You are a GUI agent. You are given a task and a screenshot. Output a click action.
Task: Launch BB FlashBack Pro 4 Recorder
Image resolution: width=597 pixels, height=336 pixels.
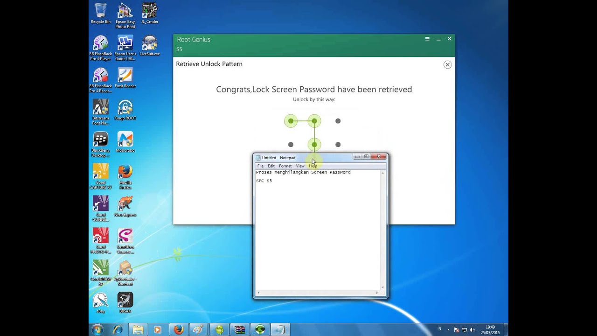pyautogui.click(x=101, y=80)
